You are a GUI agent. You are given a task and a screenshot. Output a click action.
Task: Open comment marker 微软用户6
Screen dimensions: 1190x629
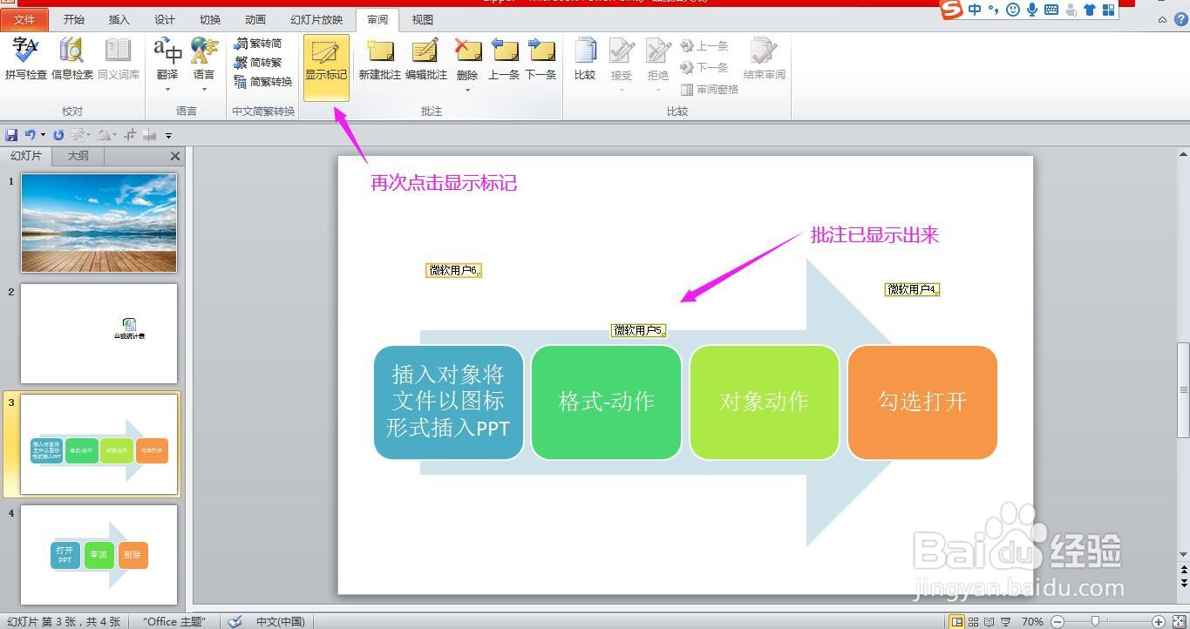pyautogui.click(x=453, y=270)
